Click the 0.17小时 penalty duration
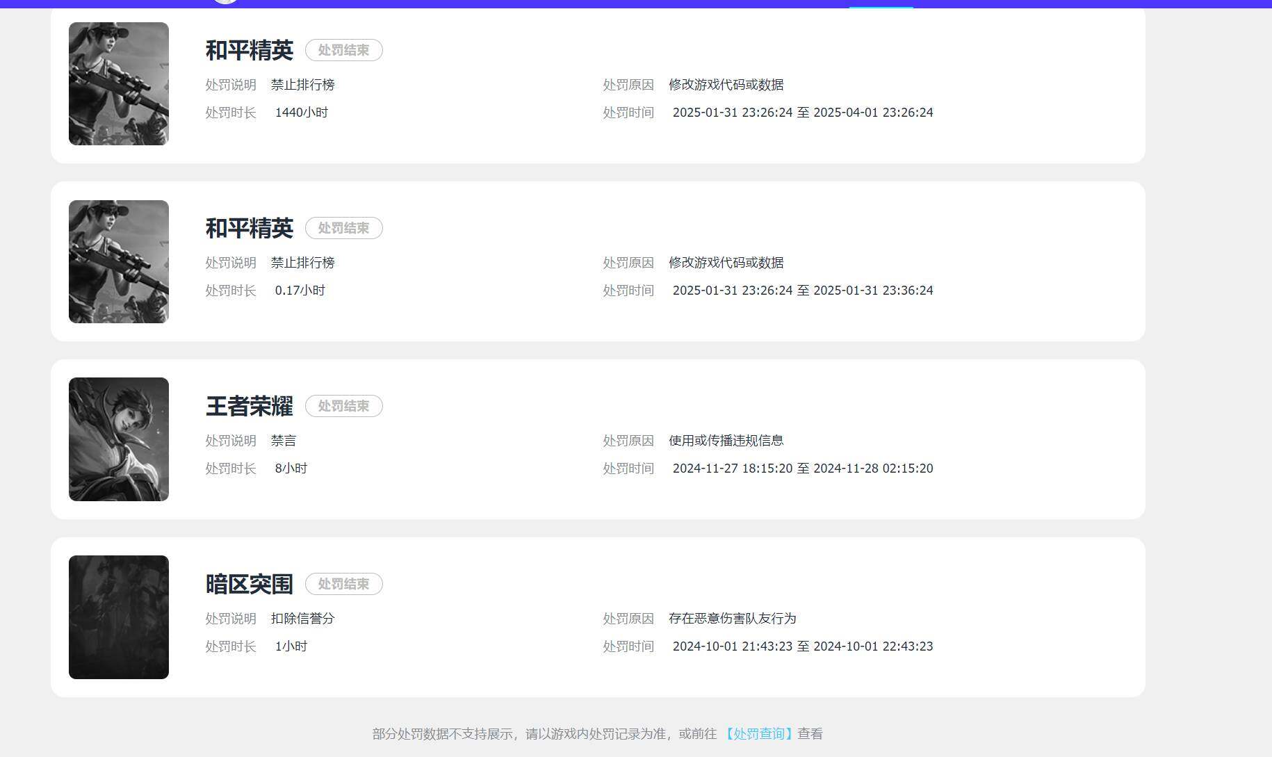The image size is (1272, 757). [300, 291]
